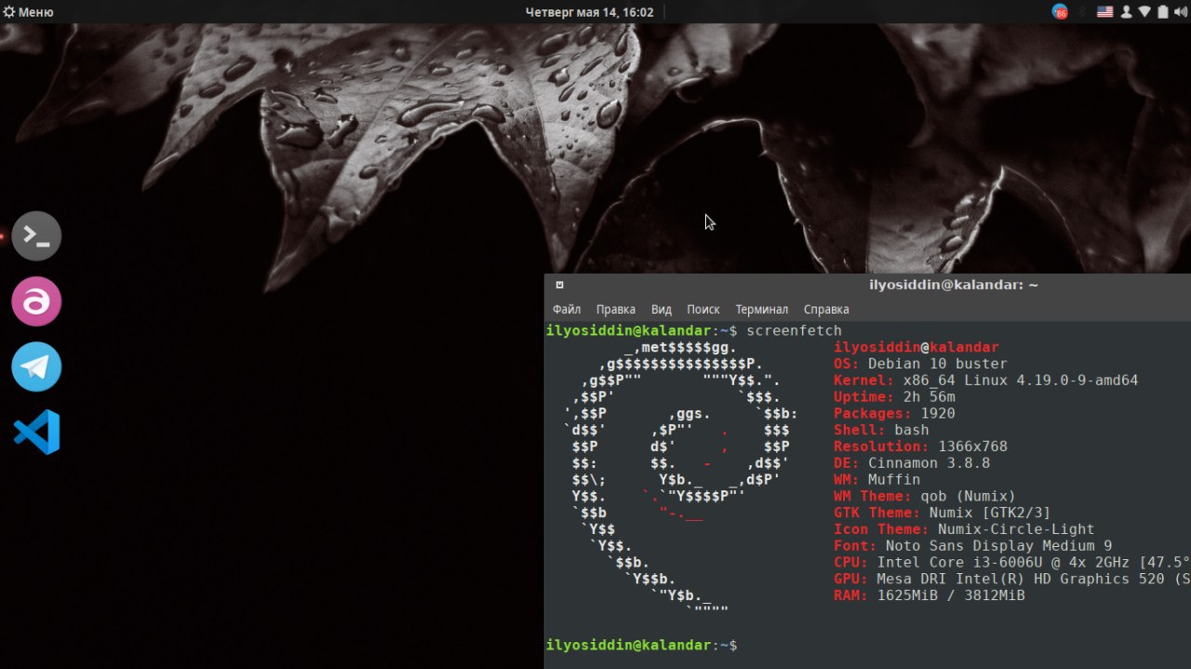Click the terminal title "ilyosiddin@kalandar: ~"

[x=954, y=286]
